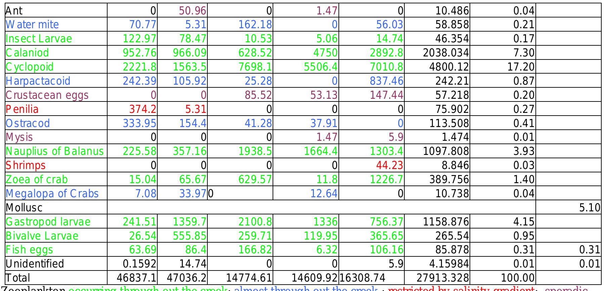Select Megalopa of Crabs value 33.97
The height and width of the screenshot is (291, 604).
point(192,194)
